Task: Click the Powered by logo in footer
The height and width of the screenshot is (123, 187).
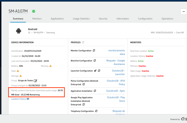Action: [184, 119]
